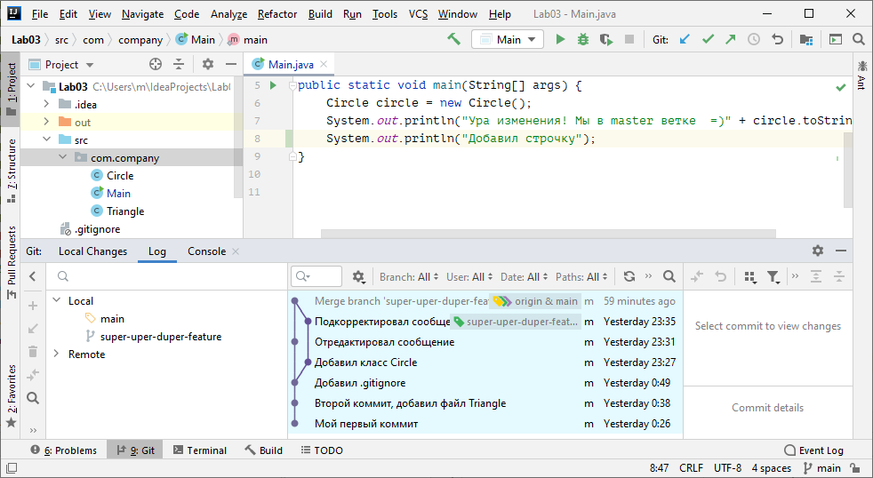Toggle the 1: Project tool window

tap(12, 89)
